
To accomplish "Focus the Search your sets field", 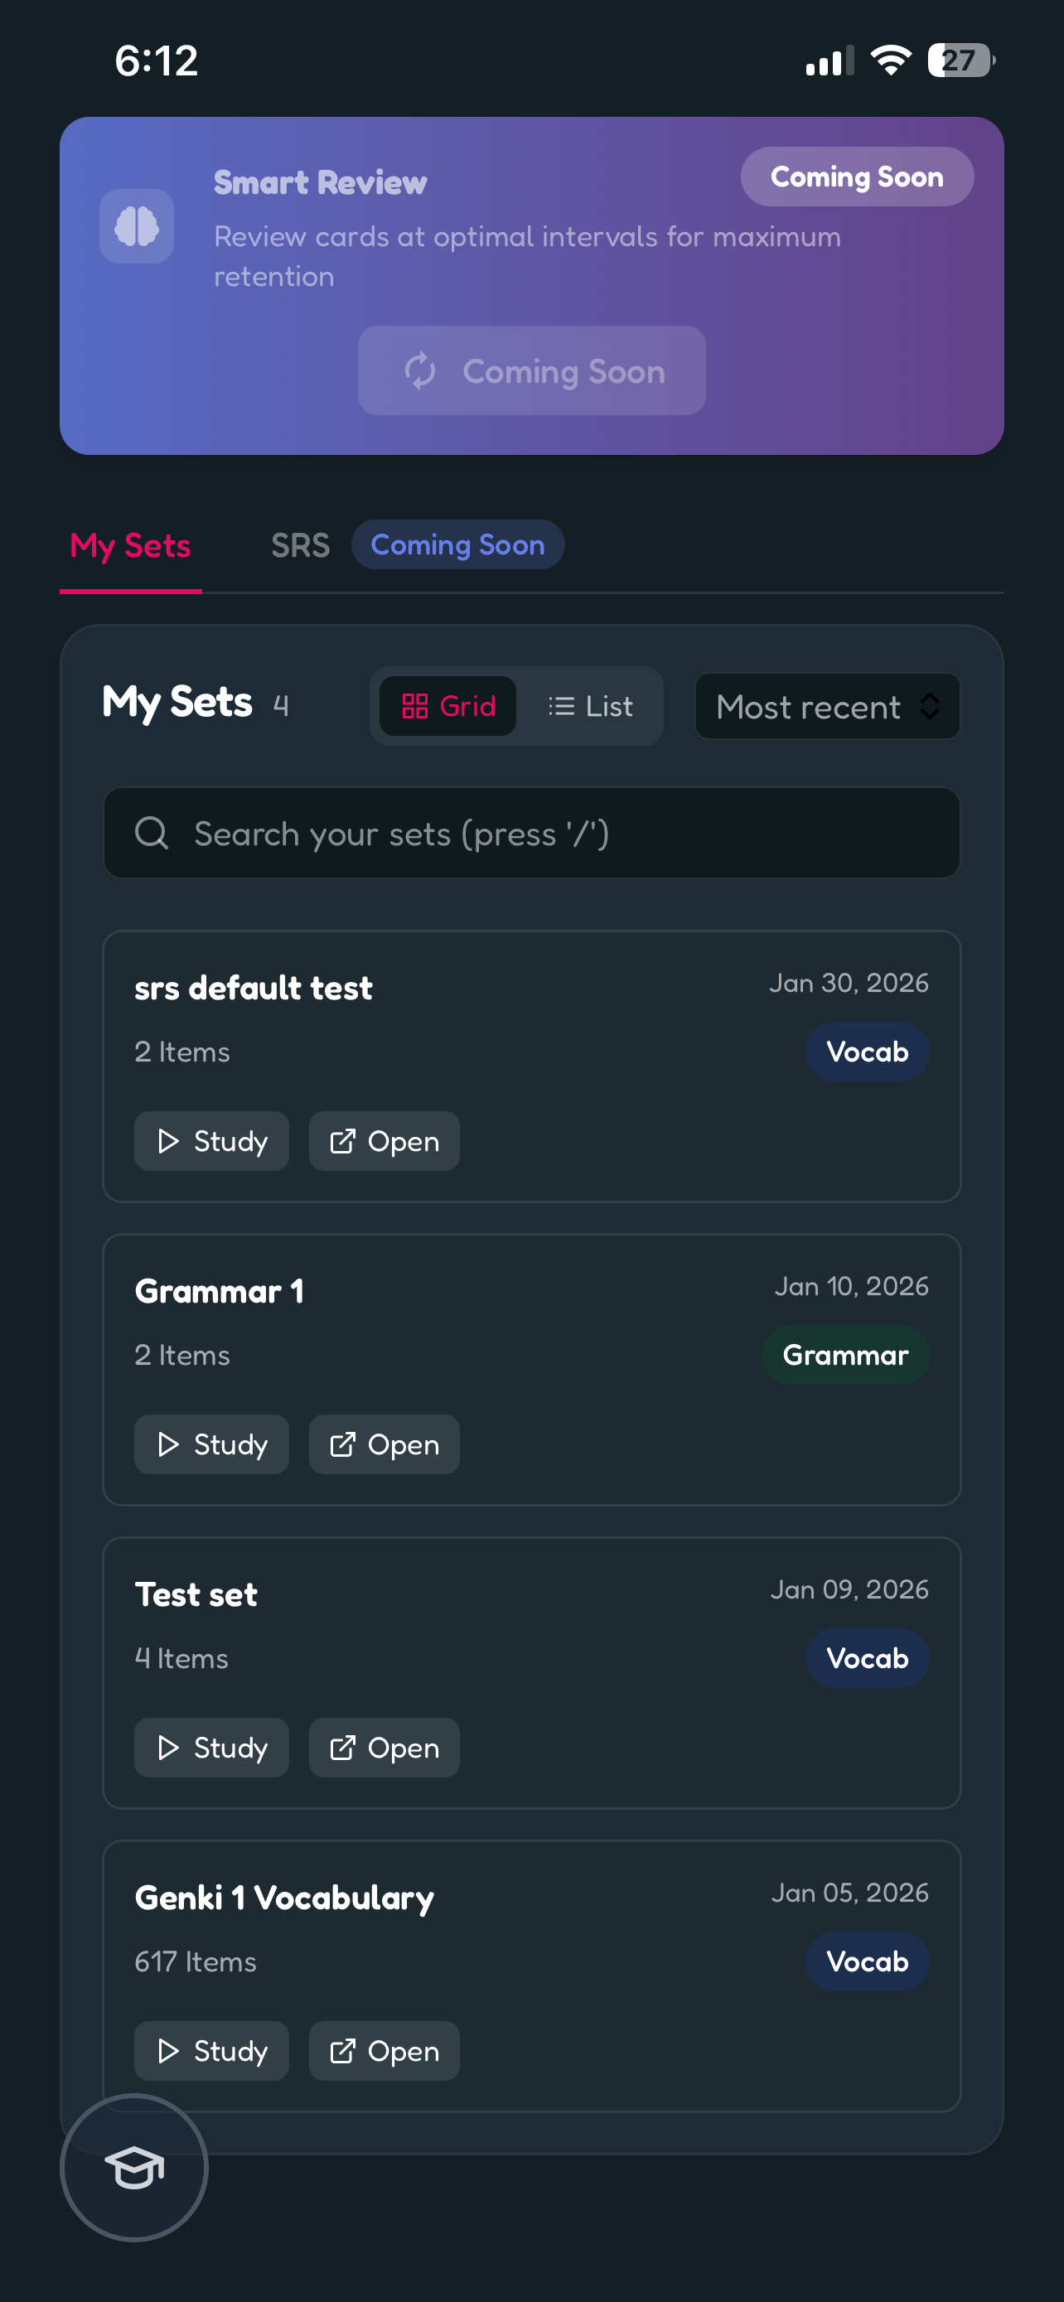I will 531,833.
